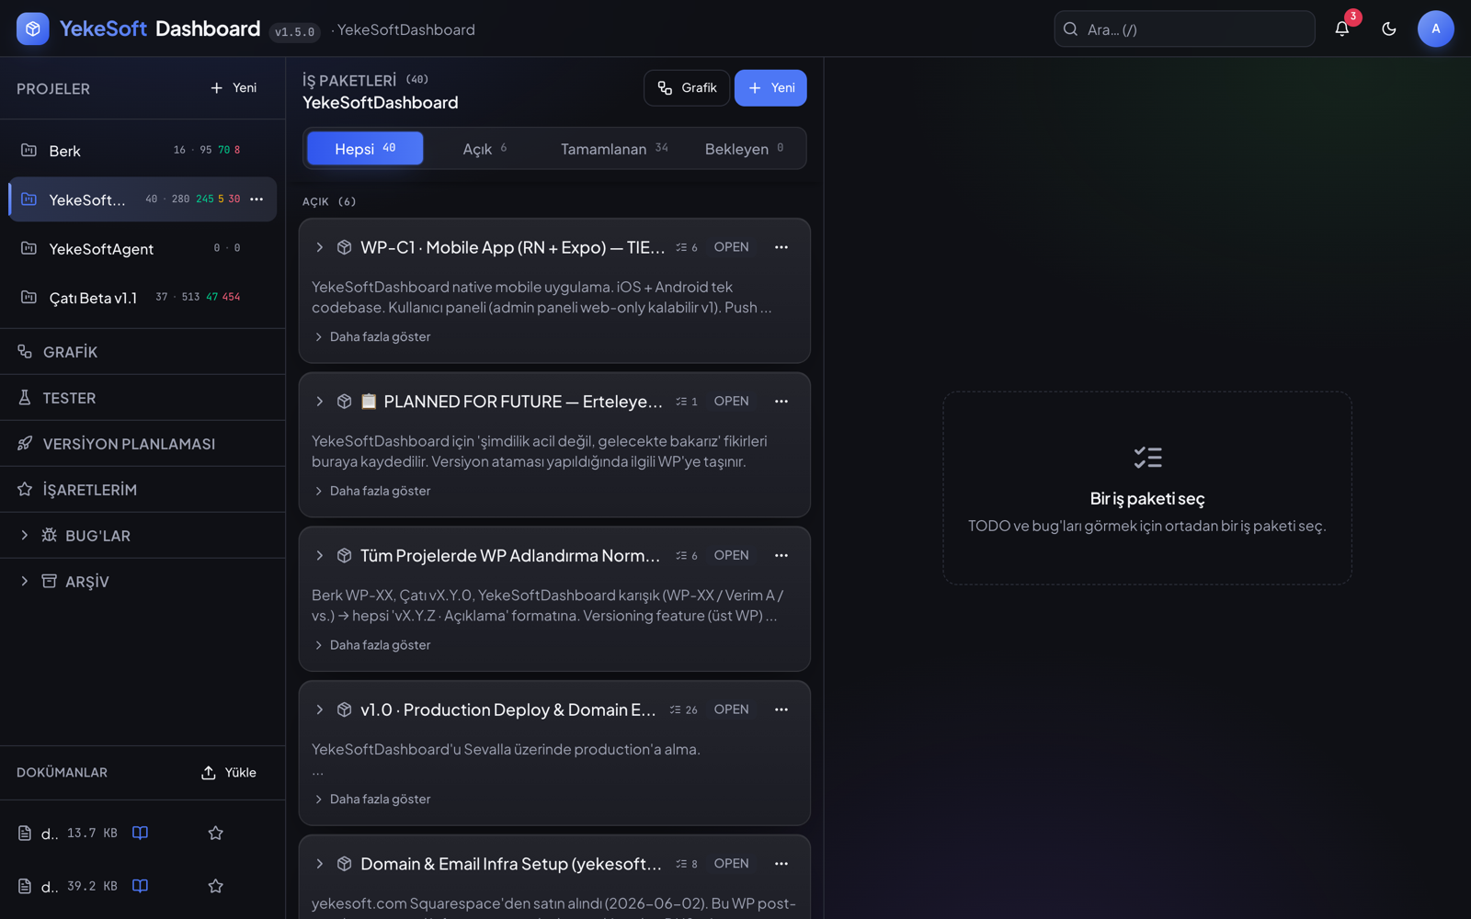Click the Berk project folder icon

[29, 150]
